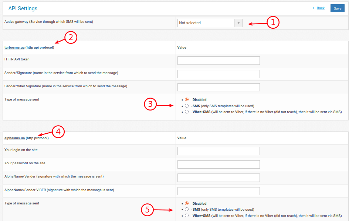This screenshot has height=221, width=349.
Task: Open the alphasms.ua link
Action: (x=14, y=138)
